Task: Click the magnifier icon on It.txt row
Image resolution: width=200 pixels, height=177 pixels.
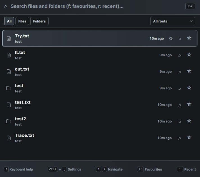Action: click(179, 55)
